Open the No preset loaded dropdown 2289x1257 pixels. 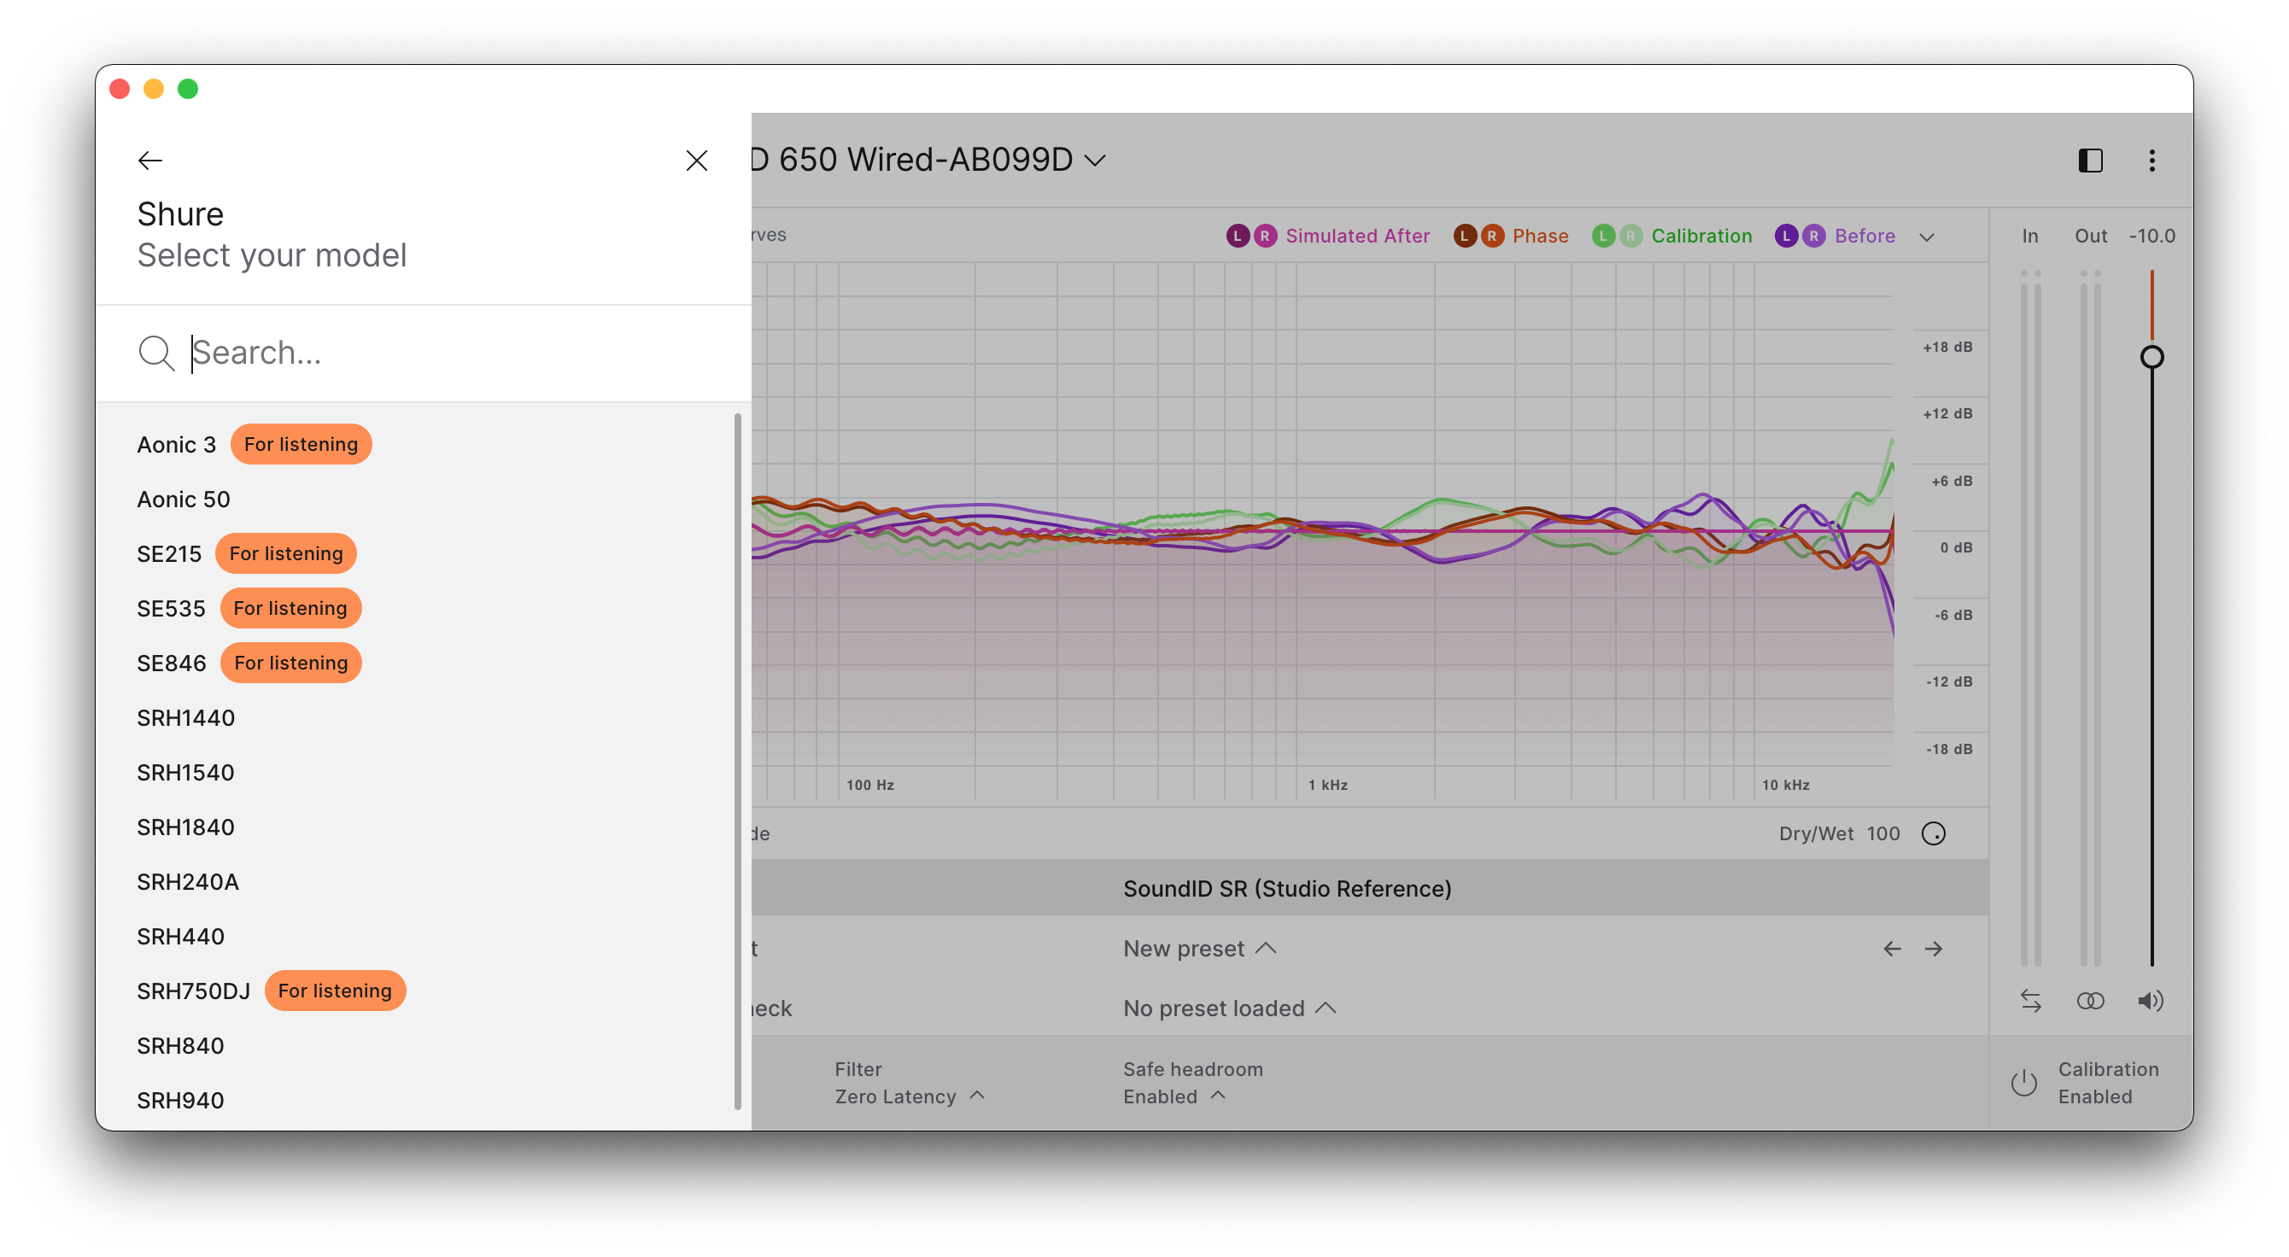click(x=1229, y=1009)
